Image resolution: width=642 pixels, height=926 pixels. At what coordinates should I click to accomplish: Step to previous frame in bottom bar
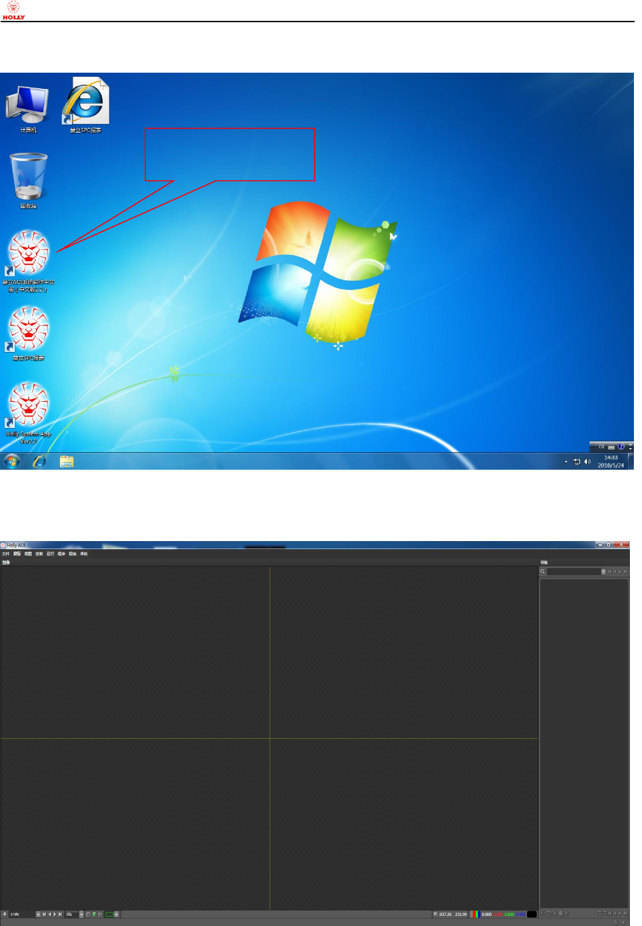50,914
